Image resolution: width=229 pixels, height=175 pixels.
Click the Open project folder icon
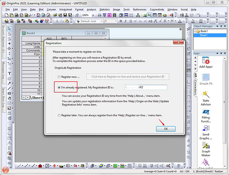coord(55,15)
